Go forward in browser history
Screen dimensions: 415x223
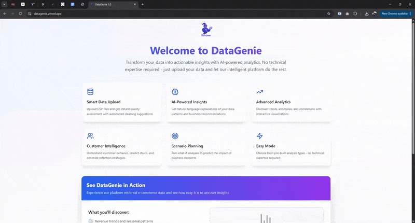click(12, 13)
